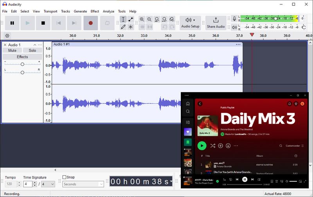The width and height of the screenshot is (313, 197).
Task: Mute the Audio 1 track
Action: (13, 51)
